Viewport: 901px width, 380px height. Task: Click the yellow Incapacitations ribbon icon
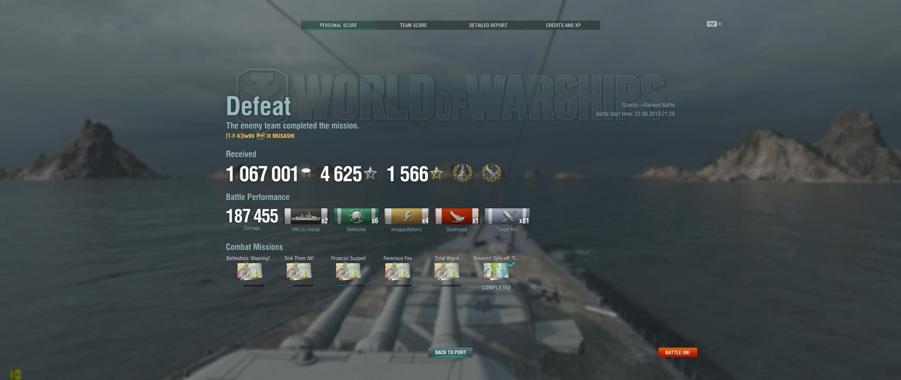pos(406,216)
